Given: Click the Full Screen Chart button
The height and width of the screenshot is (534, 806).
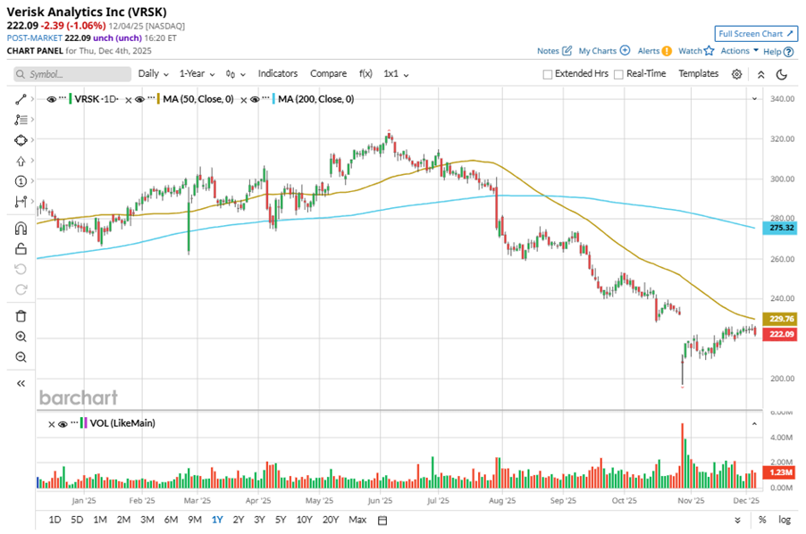Looking at the screenshot, I should [x=756, y=34].
